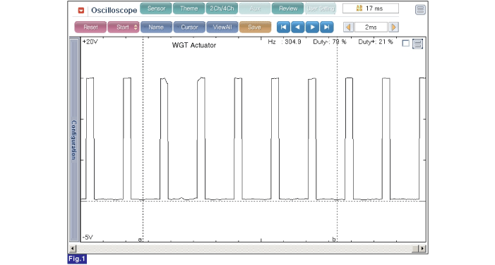Open the red dropdown beside Oscilloscope title
The height and width of the screenshot is (265, 495).
coord(81,11)
